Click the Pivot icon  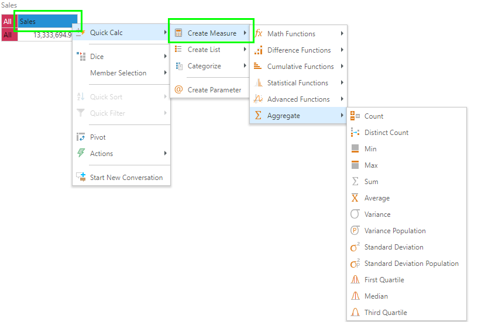(81, 137)
